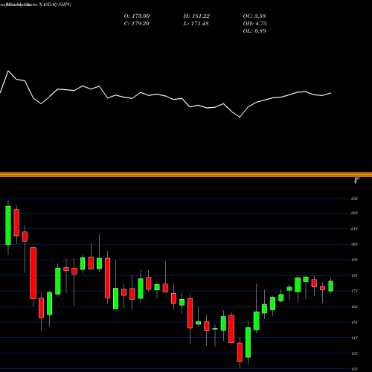Click the low value L: 171.48
Image resolution: width=372 pixels, height=372 pixels.
196,24
